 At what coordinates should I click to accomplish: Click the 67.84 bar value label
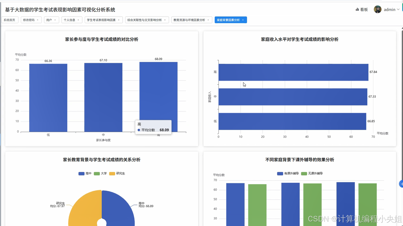point(373,72)
